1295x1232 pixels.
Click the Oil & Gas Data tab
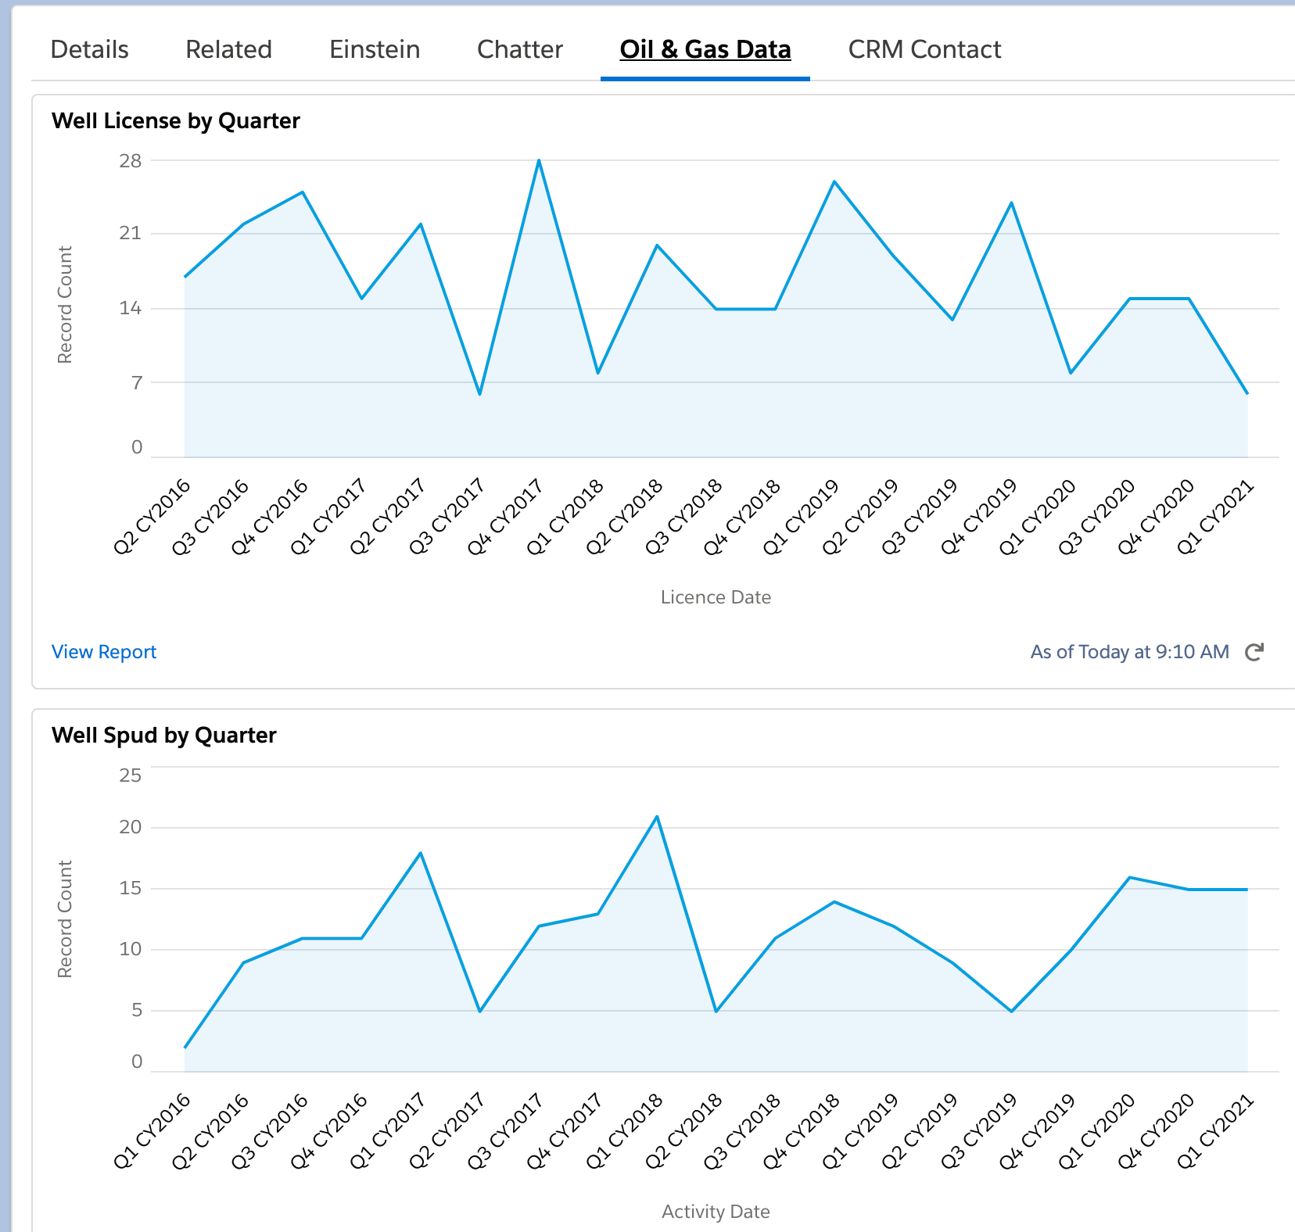pos(705,49)
